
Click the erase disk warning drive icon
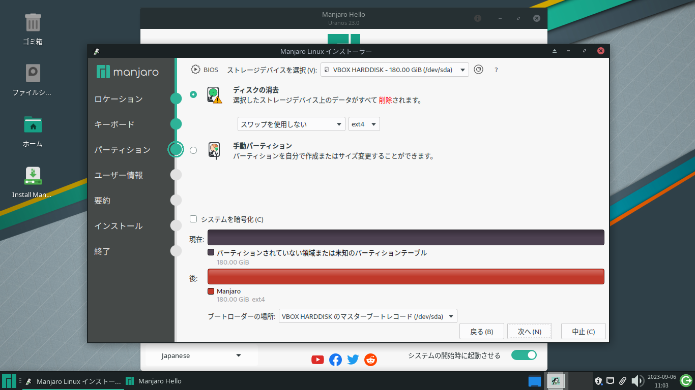click(x=215, y=95)
